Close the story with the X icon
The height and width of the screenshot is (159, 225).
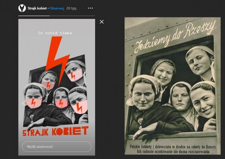(x=102, y=22)
